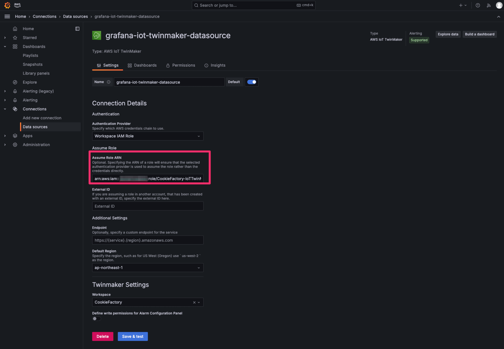
Task: Switch to the Settings tab
Action: (x=108, y=65)
